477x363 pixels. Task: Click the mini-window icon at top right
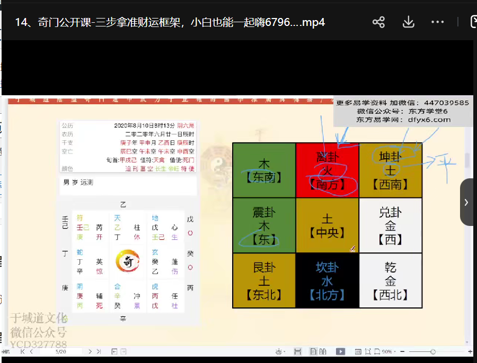click(473, 22)
